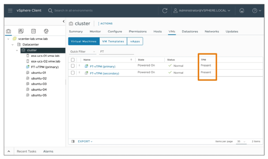Select FT-vTPM (primary) in the inventory tree
Viewport: 268px width, 159px height.
tap(45, 67)
